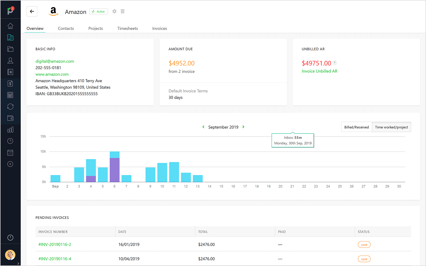Open the Invoices tab
The image size is (426, 266).
[x=159, y=28]
